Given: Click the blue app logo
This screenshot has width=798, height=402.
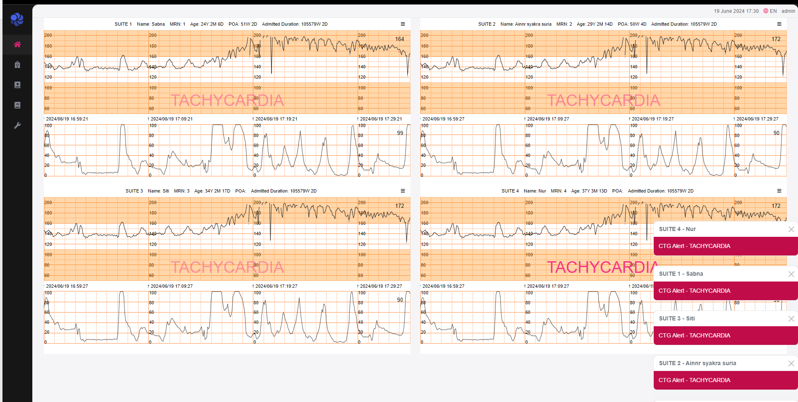Looking at the screenshot, I should 17,19.
